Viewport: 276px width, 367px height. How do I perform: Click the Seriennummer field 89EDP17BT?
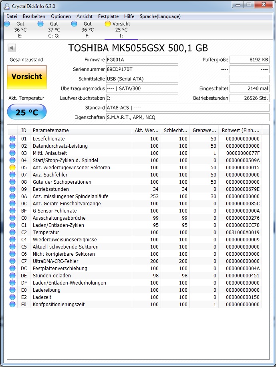(x=142, y=69)
